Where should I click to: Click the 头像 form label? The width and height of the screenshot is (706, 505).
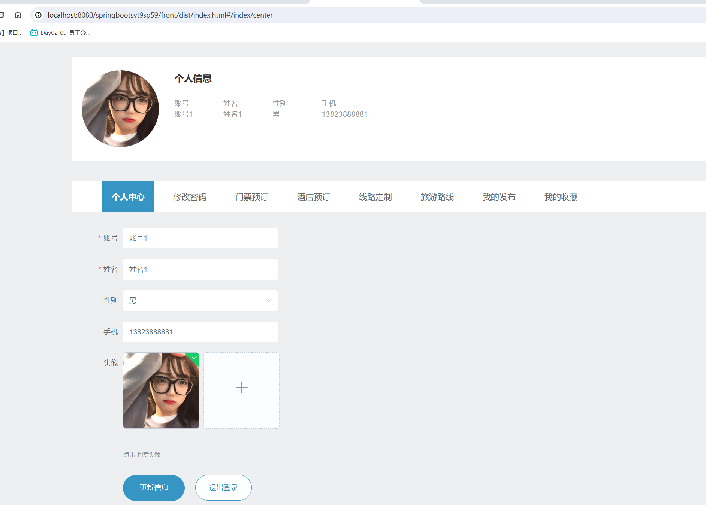click(x=111, y=363)
